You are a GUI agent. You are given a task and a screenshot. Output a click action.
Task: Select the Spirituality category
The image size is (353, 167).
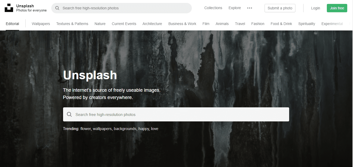(x=307, y=24)
